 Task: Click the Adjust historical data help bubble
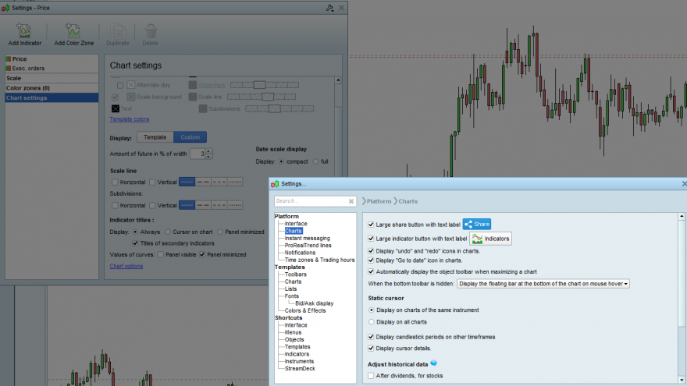434,363
